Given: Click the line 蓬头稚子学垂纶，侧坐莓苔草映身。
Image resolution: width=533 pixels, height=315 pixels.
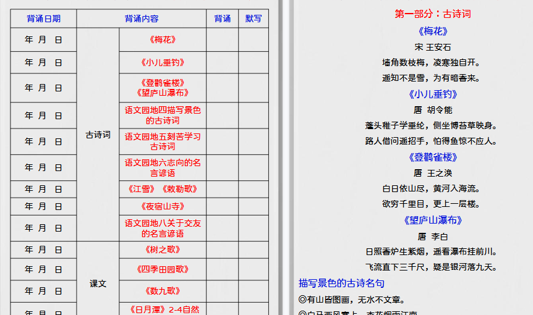Looking at the screenshot, I should coord(431,125).
